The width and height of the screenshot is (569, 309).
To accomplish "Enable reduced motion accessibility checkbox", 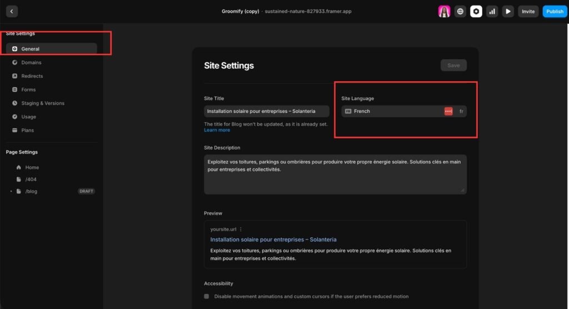I will [207, 296].
